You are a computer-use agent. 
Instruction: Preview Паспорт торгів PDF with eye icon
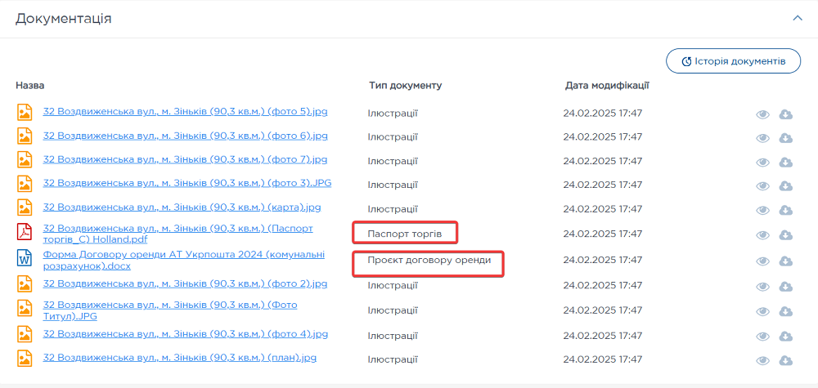(762, 235)
